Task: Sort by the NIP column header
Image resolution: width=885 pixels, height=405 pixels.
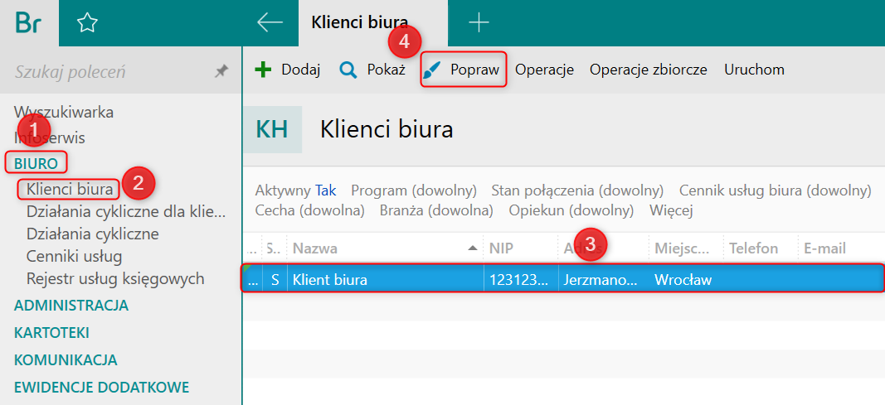Action: (521, 248)
